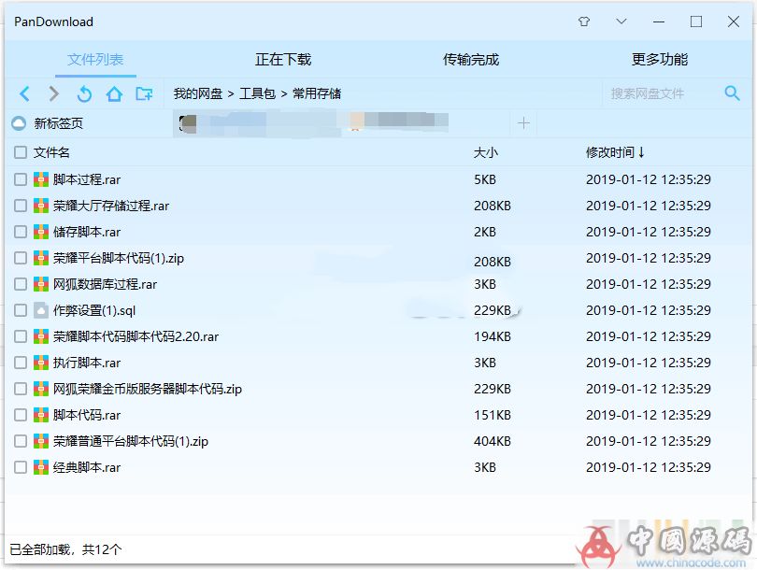Click archive icon of 执行脚本.rar
Viewport: 757px width, 570px height.
point(41,363)
